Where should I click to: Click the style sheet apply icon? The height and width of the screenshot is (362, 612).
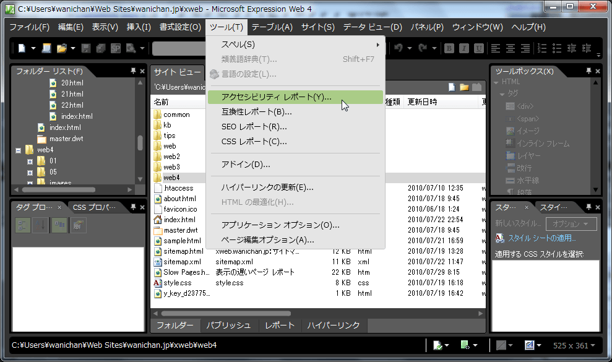(x=499, y=238)
